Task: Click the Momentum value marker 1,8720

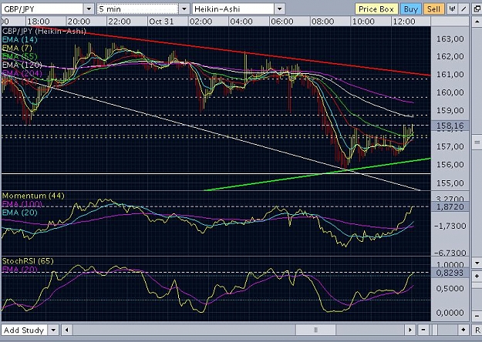Action: [450, 206]
